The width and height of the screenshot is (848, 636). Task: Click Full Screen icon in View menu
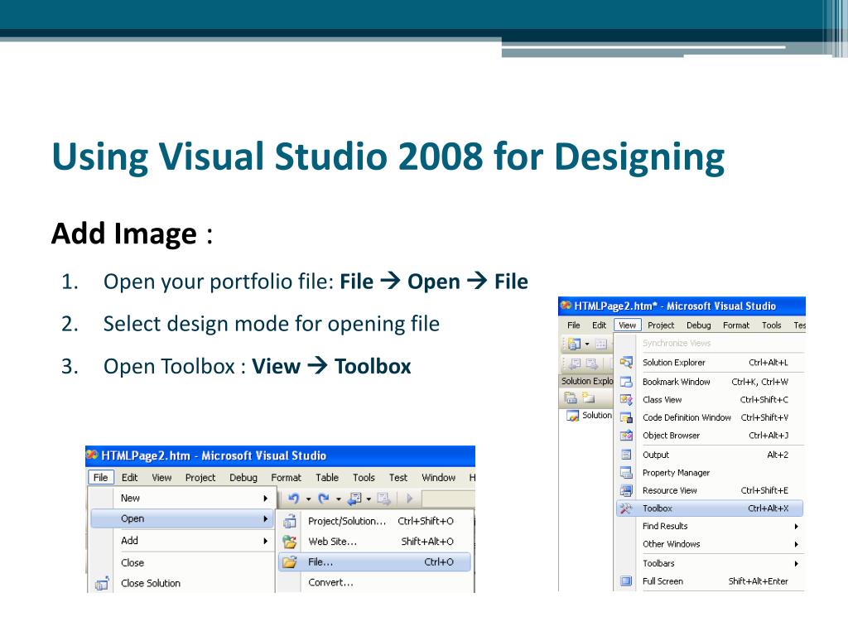pos(626,581)
